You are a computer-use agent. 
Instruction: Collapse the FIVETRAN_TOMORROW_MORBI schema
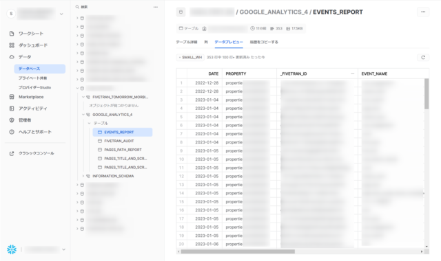click(x=83, y=97)
